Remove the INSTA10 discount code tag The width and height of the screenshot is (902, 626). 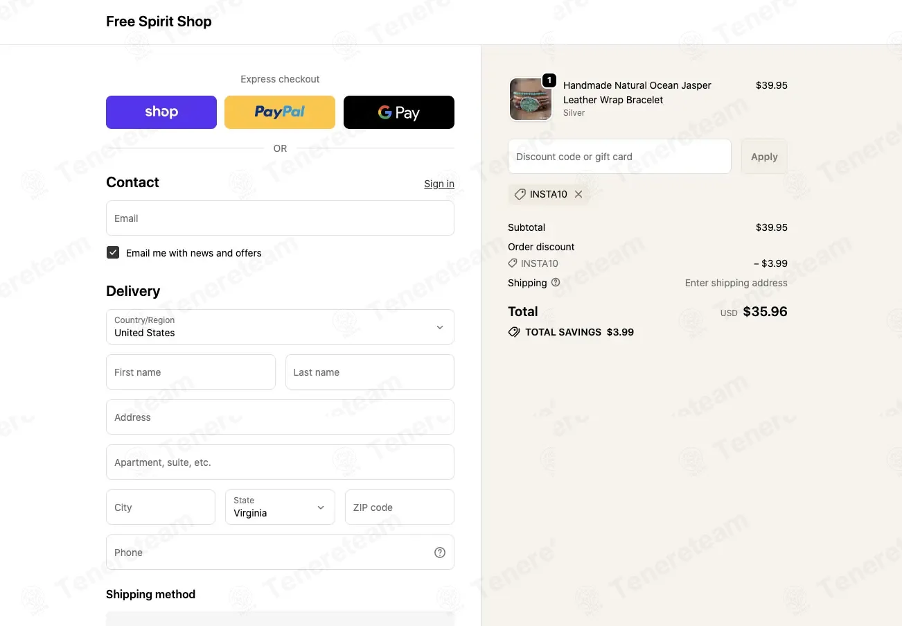(578, 194)
